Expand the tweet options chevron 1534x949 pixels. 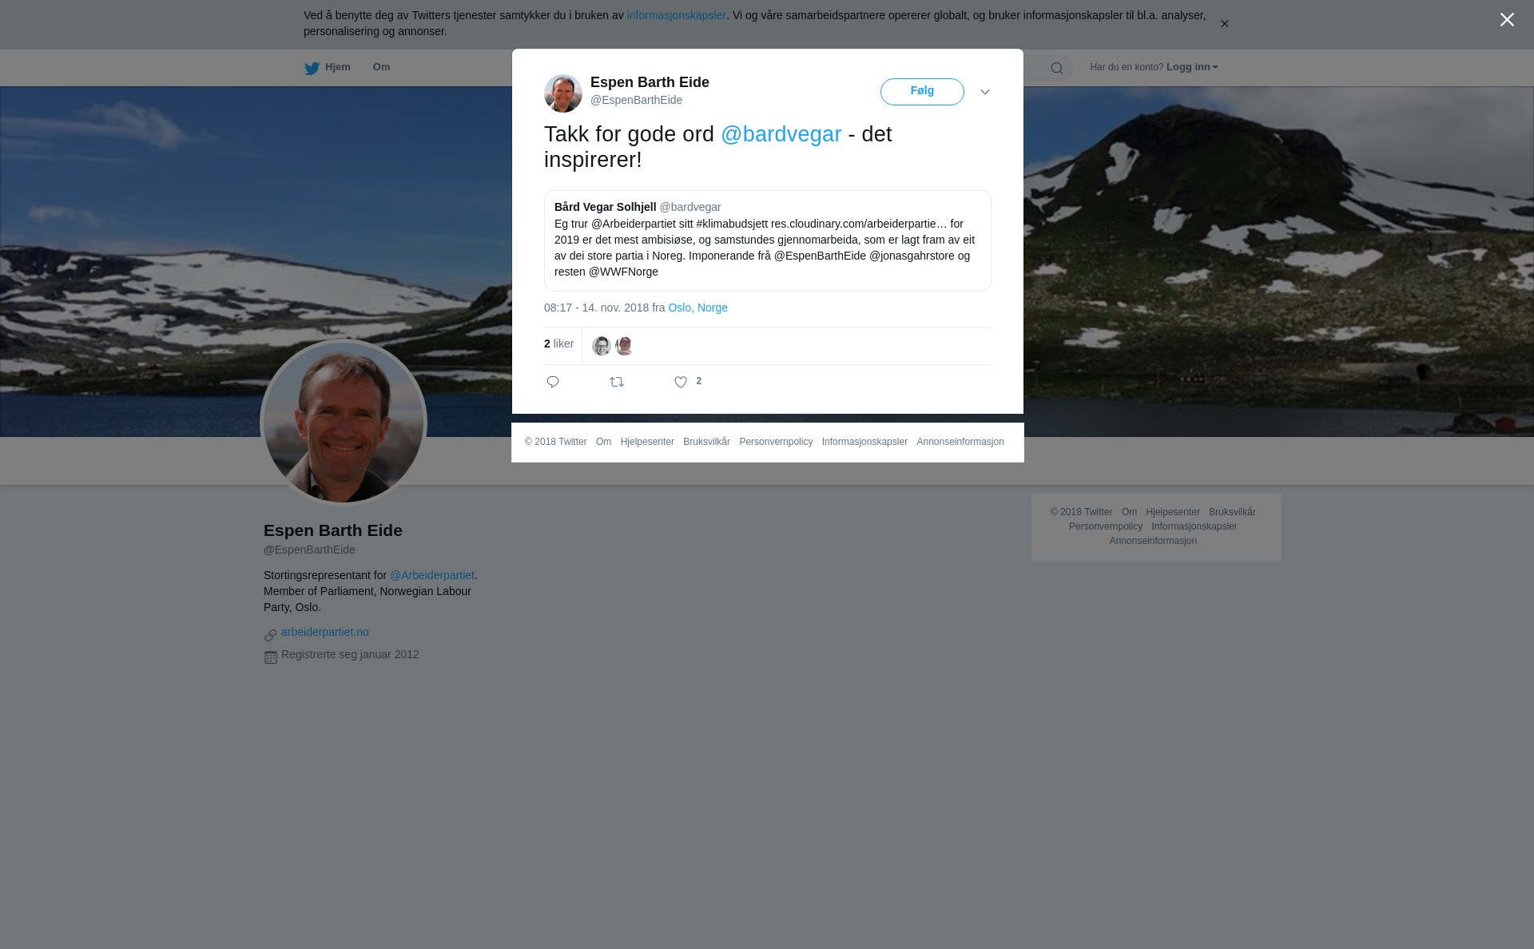(x=985, y=92)
